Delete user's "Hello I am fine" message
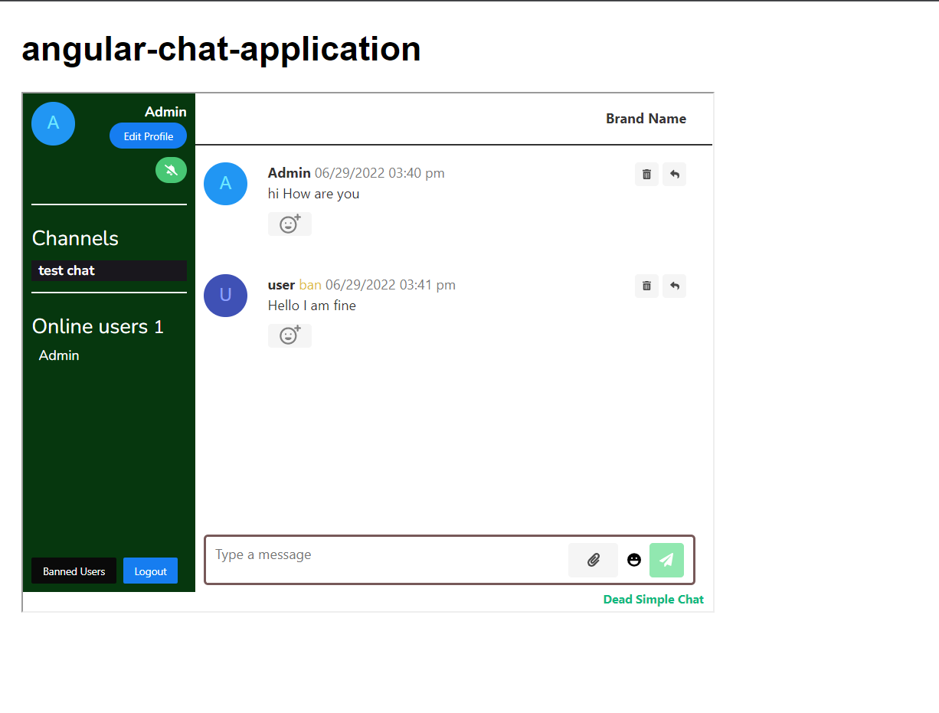 [x=646, y=286]
